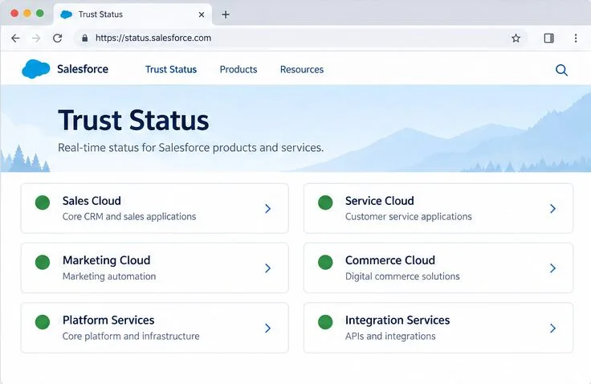Click the browser forward arrow
591x384 pixels.
[36, 38]
